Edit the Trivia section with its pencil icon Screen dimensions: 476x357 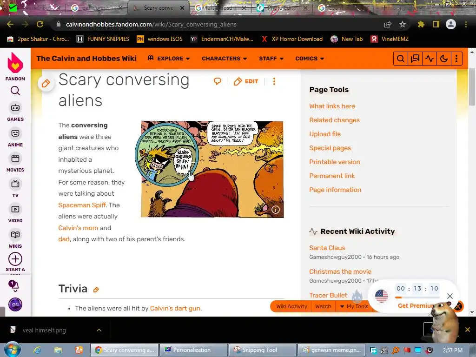[96, 290]
